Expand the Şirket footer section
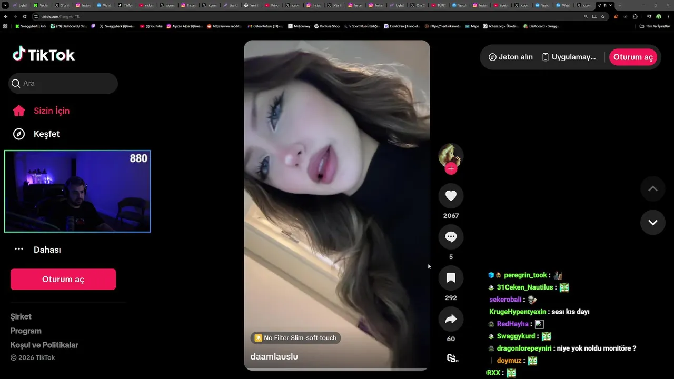This screenshot has width=674, height=379. point(21,316)
